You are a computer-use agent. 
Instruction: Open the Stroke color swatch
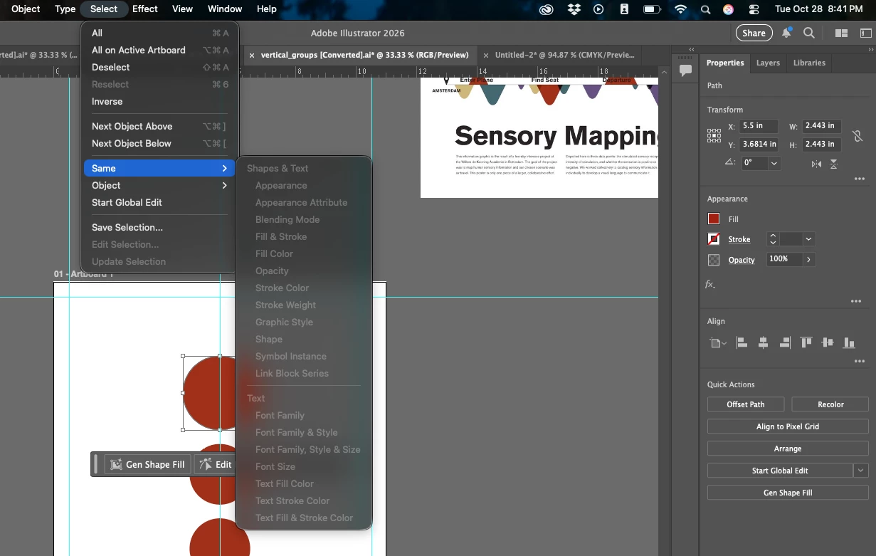pyautogui.click(x=714, y=239)
